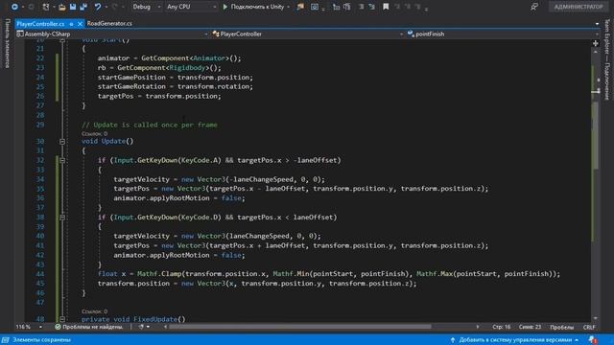Click Элементы сохранены status text
Image resolution: width=614 pixels, height=345 pixels.
41,340
